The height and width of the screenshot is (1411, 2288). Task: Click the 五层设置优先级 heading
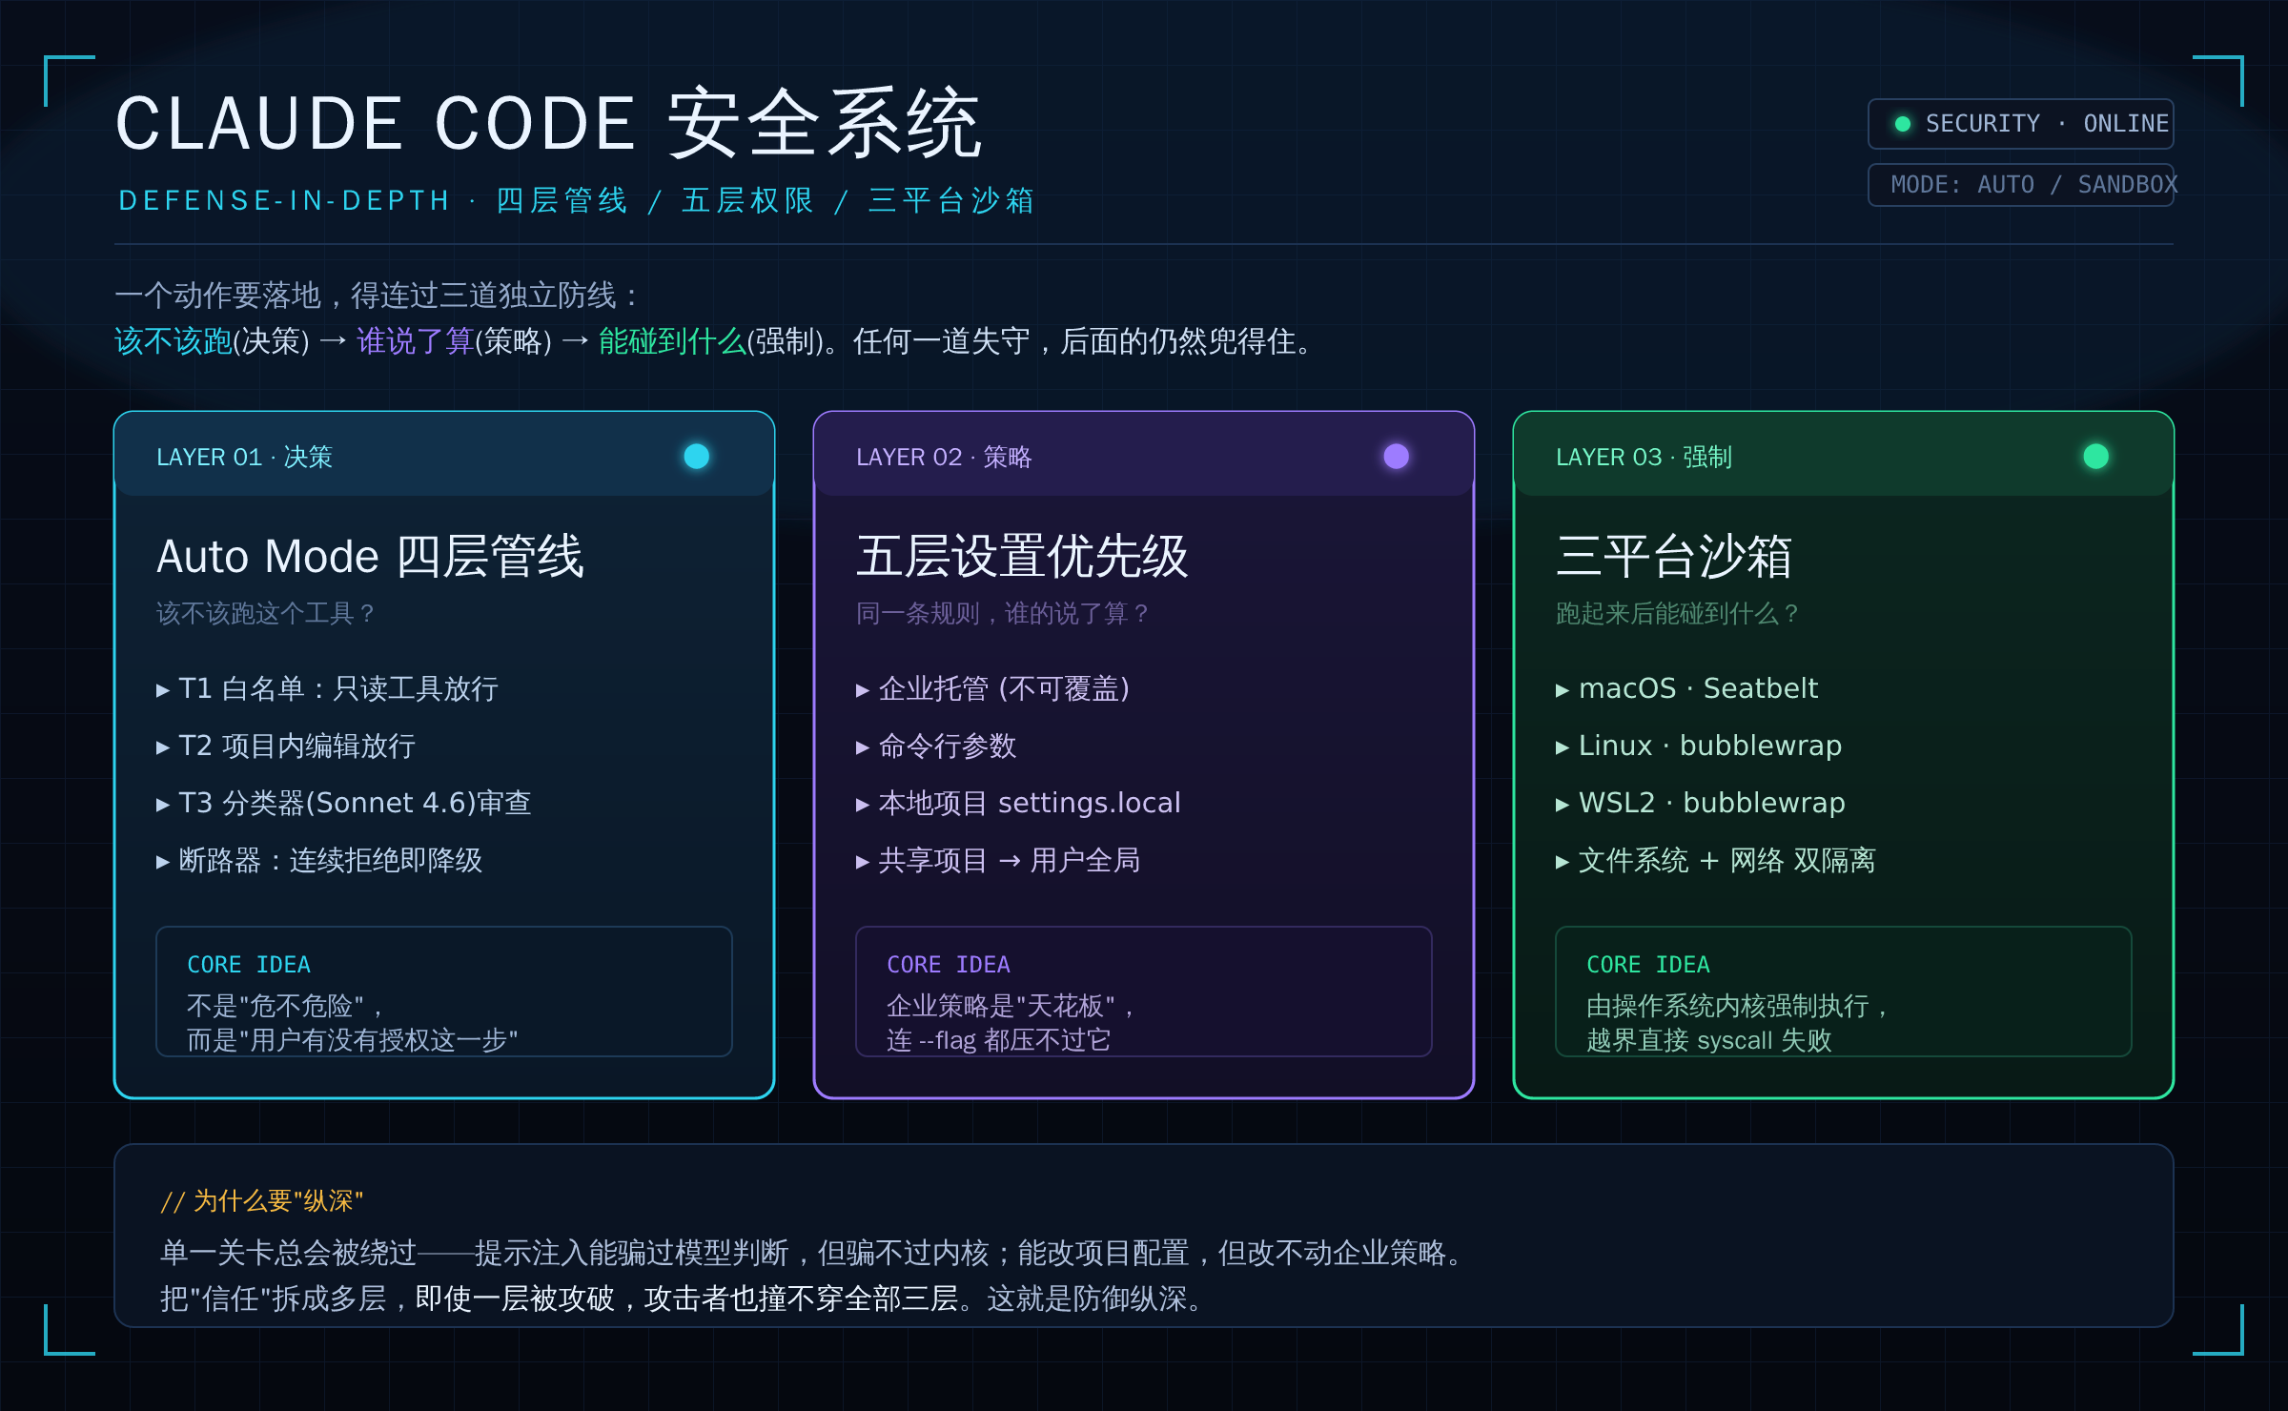click(1022, 557)
